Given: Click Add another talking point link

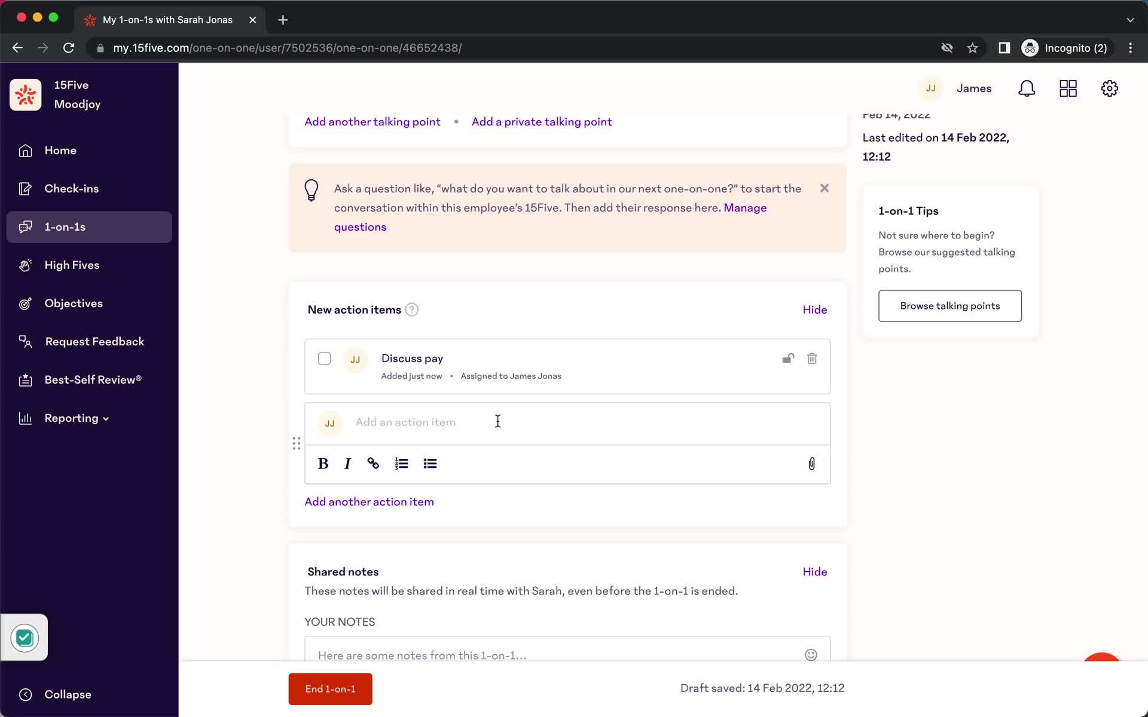Looking at the screenshot, I should [x=371, y=121].
